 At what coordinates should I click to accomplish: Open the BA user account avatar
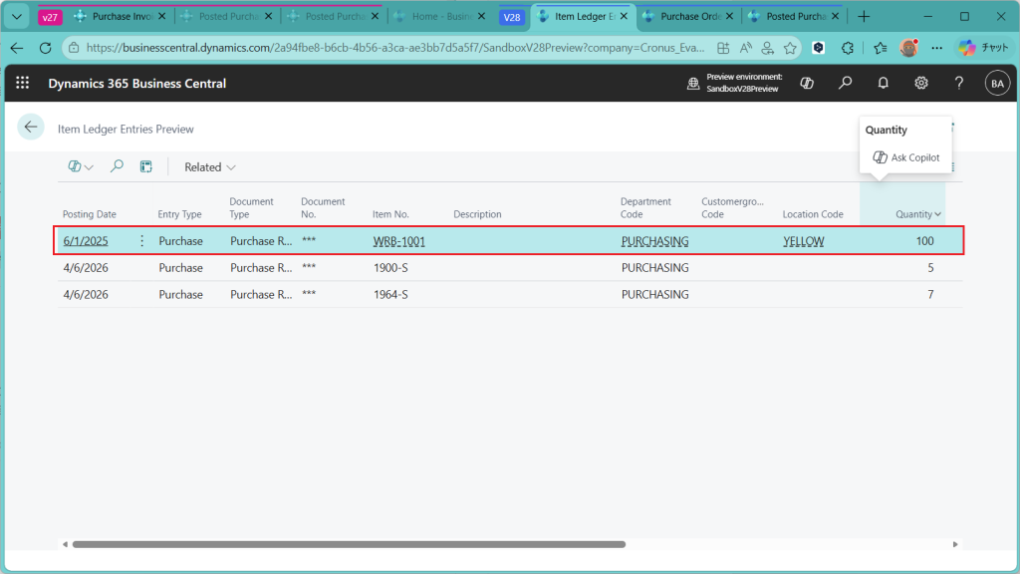coord(996,84)
